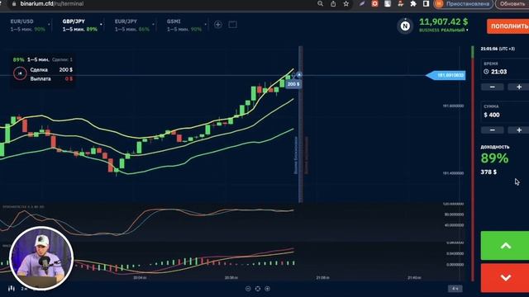Click the browser share page icon
This screenshot has height=297, width=529.
(x=333, y=3)
